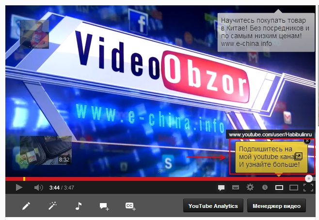Open Enhancements magic wand tool
Screen dimensions: 319x220
click(52, 206)
